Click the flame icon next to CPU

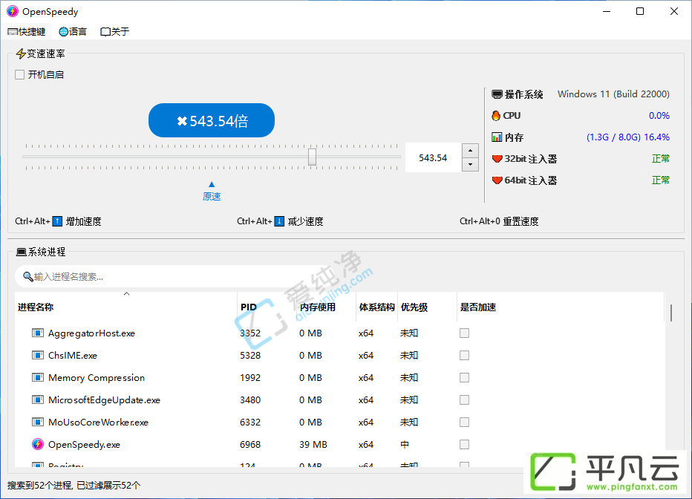click(x=496, y=116)
